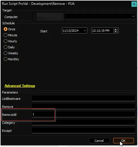138x147 pixels.
Task: Open the start date calendar dropdown
Action: pyautogui.click(x=85, y=31)
